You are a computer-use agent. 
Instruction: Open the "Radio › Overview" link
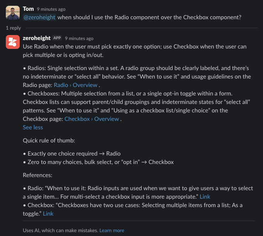76,85
